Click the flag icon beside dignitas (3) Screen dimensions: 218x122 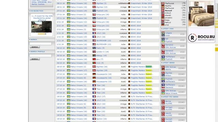pos(94,3)
